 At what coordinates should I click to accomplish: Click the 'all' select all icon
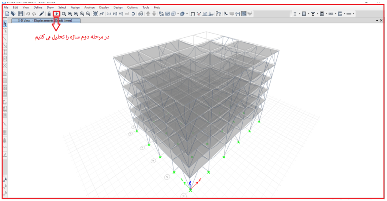coord(5,180)
